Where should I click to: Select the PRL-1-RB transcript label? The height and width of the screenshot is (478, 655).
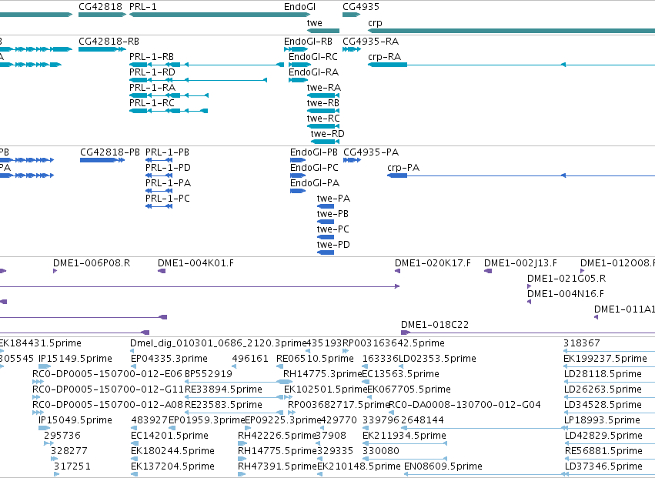tap(152, 57)
